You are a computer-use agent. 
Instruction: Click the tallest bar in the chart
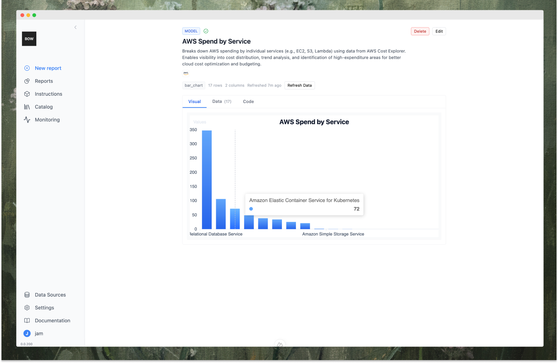pyautogui.click(x=207, y=180)
